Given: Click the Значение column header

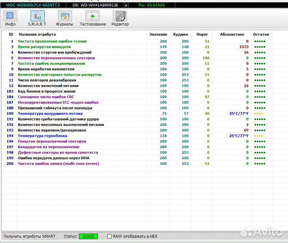Looking at the screenshot, I should 158,34.
